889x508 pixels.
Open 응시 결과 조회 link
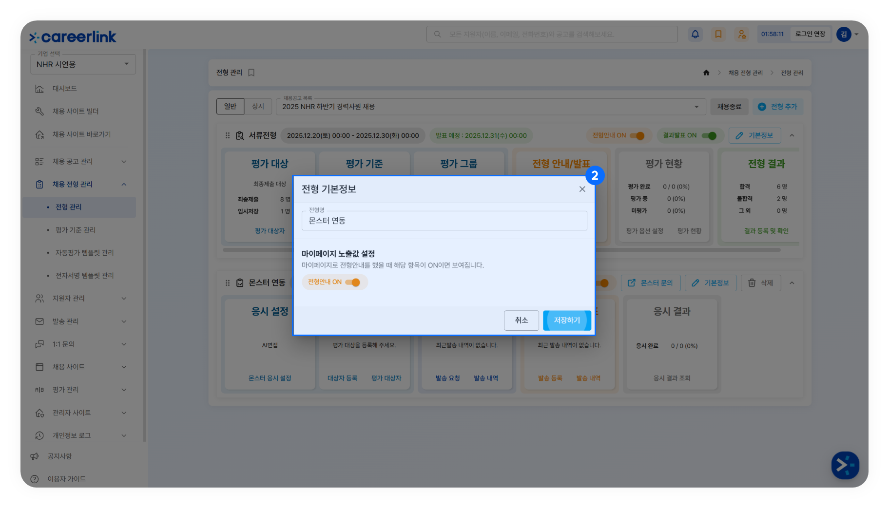(672, 378)
